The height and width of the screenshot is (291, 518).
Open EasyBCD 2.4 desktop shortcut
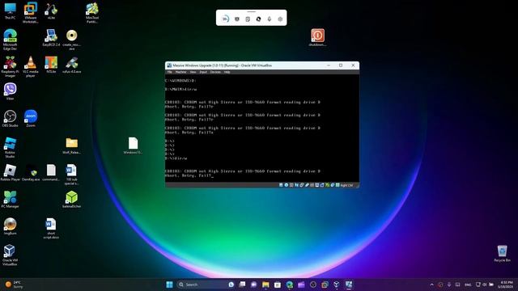[51, 38]
